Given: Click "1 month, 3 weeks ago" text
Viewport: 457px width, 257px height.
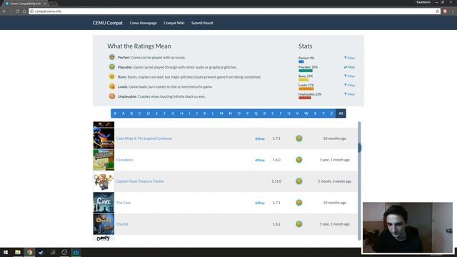Looking at the screenshot, I should point(335,181).
